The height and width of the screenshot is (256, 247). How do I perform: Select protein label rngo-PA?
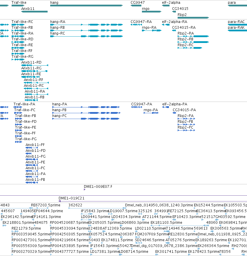[x=151, y=110]
